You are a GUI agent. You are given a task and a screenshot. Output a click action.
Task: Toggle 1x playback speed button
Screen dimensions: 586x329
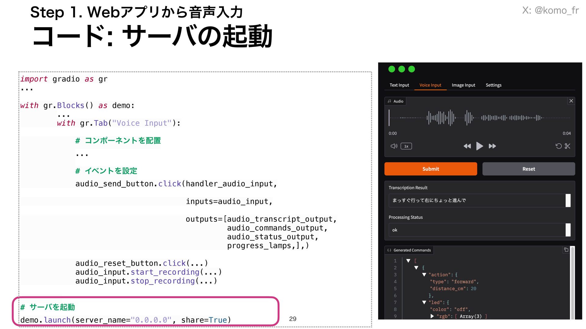(x=406, y=146)
